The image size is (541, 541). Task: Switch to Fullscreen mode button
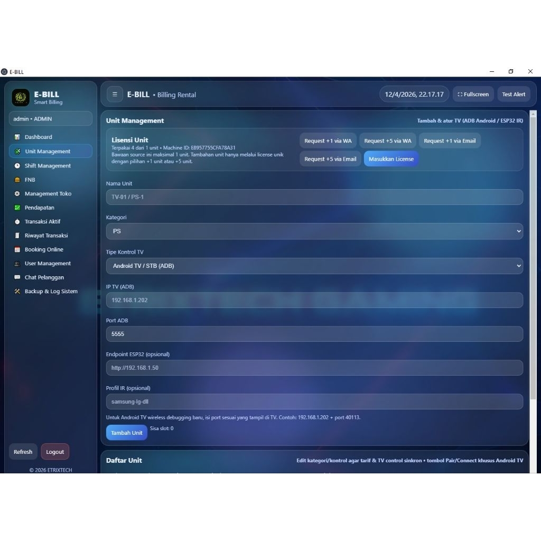[x=473, y=94]
